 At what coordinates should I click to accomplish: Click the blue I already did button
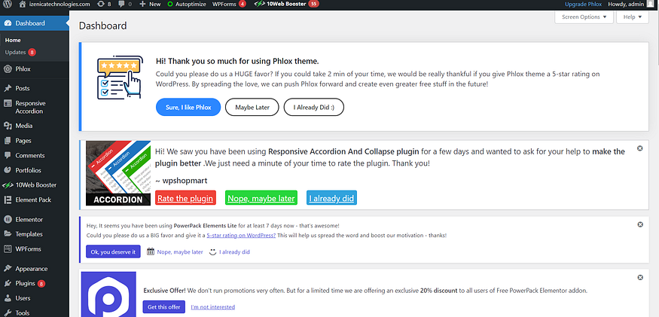click(x=331, y=198)
